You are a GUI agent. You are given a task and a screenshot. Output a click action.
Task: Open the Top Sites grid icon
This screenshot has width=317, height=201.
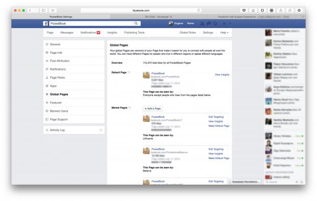tap(53, 10)
